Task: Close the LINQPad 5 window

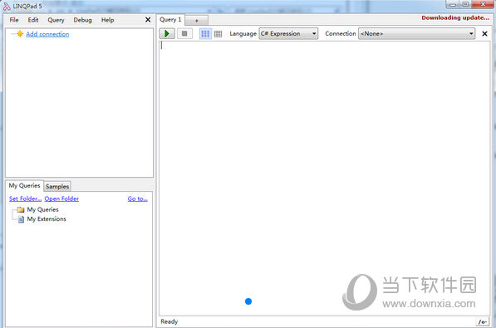Action: point(483,4)
